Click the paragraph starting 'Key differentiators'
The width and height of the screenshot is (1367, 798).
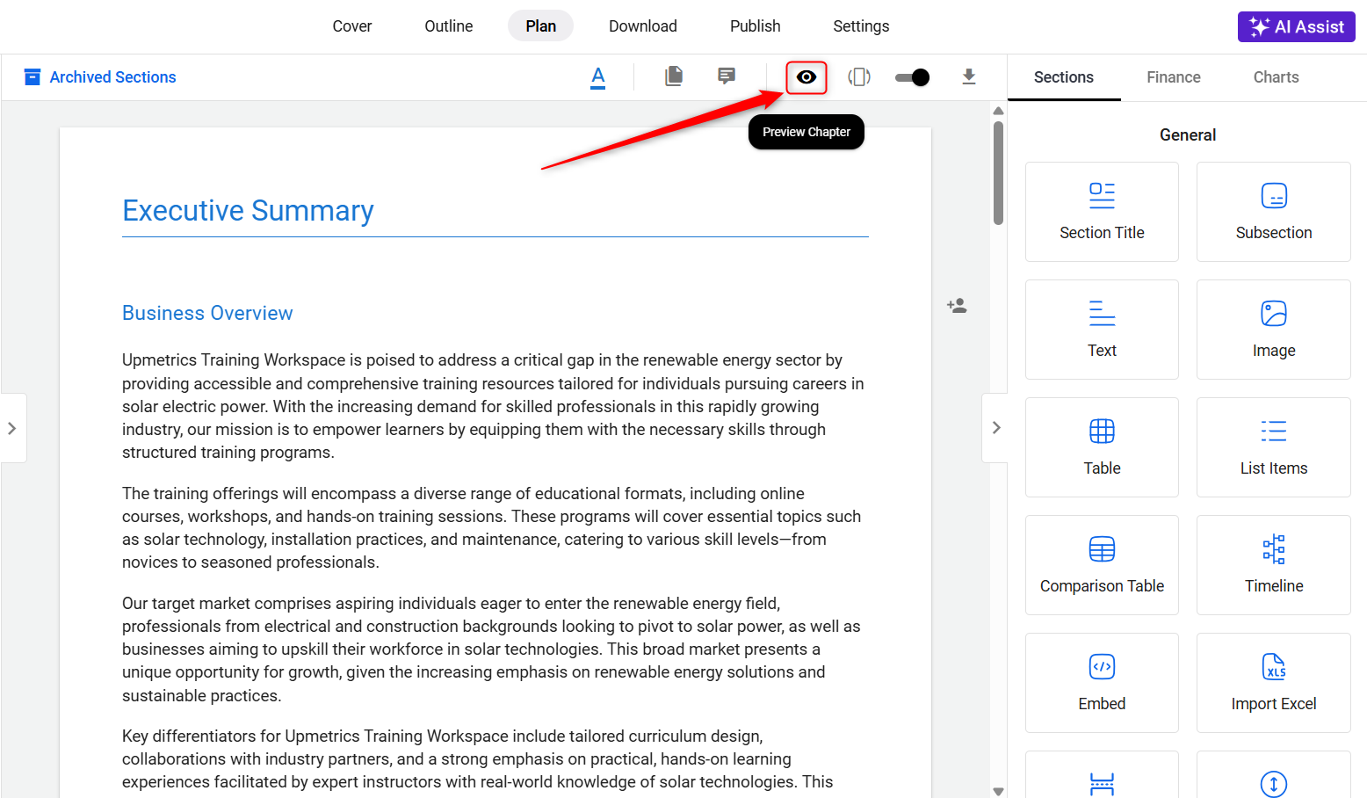(479, 758)
